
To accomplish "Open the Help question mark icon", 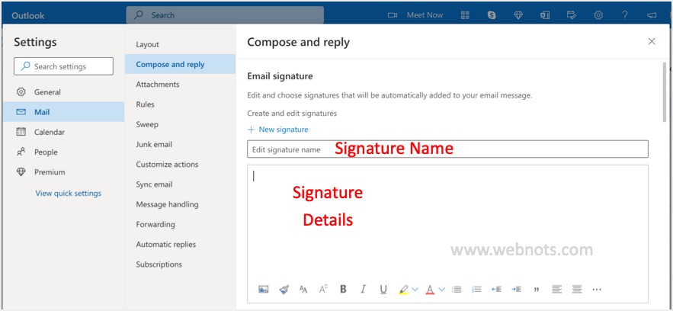I will (x=624, y=15).
